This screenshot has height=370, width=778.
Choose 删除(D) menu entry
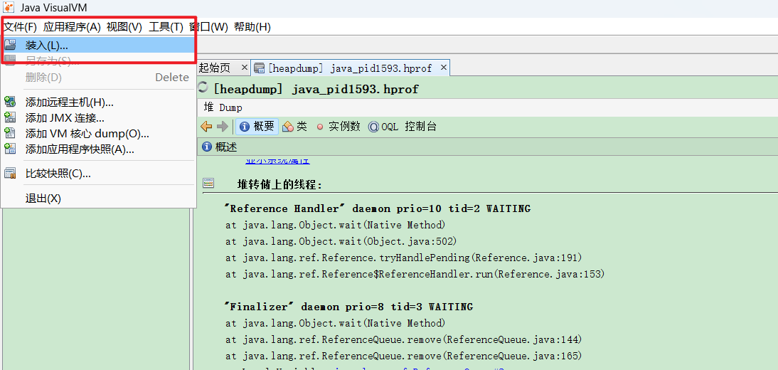point(98,78)
